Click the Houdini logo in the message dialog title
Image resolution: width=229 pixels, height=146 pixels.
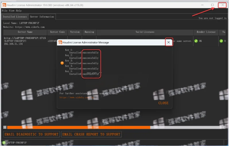(60, 42)
